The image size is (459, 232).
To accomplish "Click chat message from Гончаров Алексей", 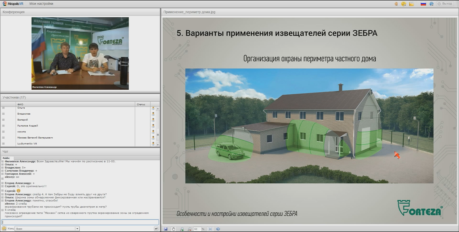I will tap(20, 174).
